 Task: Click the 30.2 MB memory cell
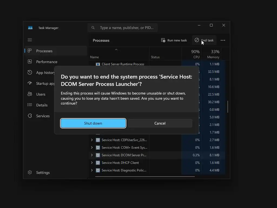coord(212,102)
